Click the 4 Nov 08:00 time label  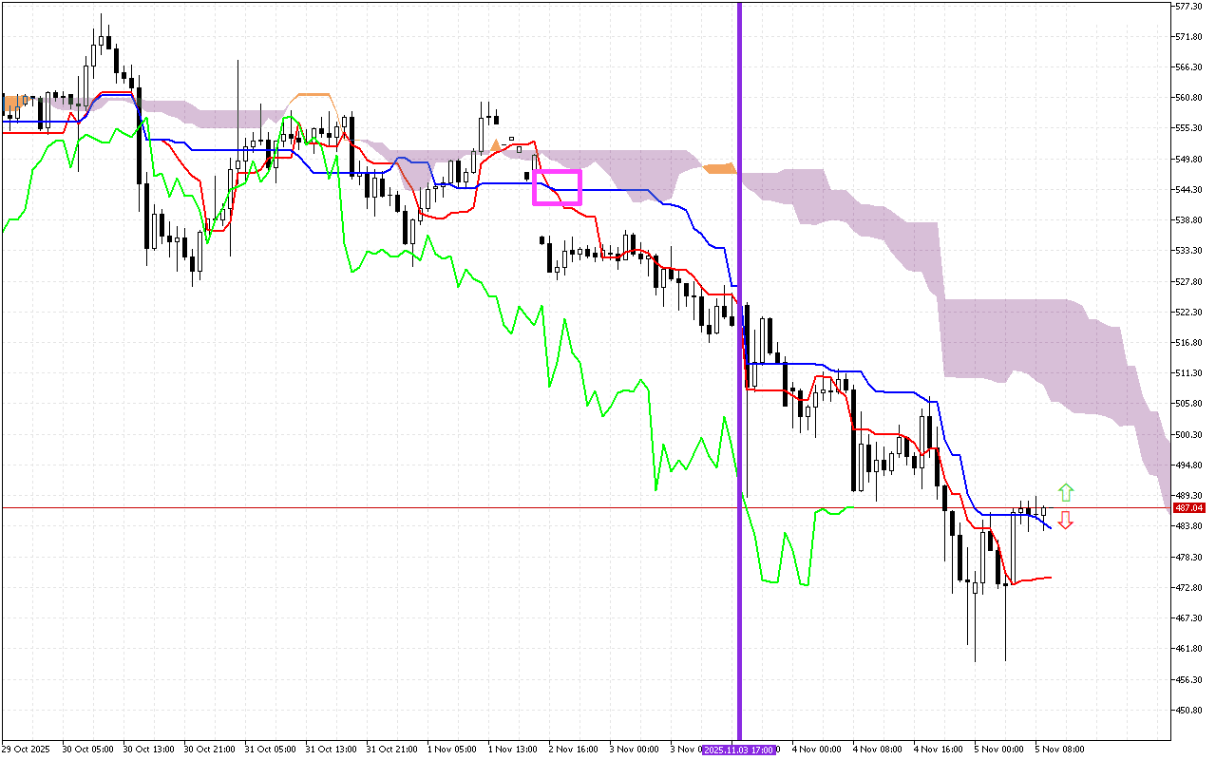point(878,750)
